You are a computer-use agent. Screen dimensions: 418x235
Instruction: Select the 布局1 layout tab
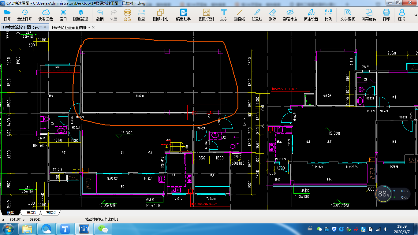[x=31, y=212]
